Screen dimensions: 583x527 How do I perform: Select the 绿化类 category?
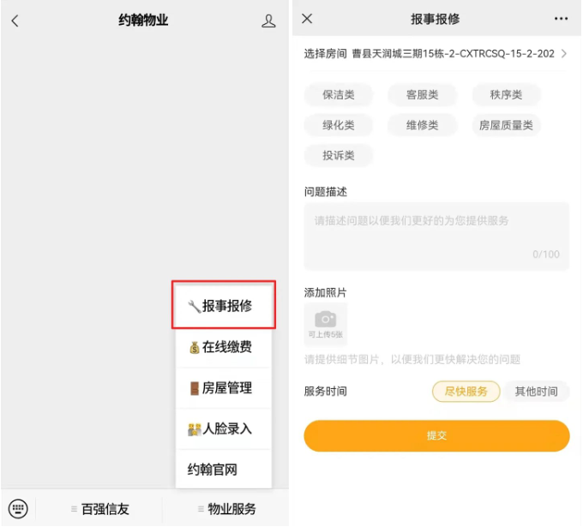click(x=339, y=125)
